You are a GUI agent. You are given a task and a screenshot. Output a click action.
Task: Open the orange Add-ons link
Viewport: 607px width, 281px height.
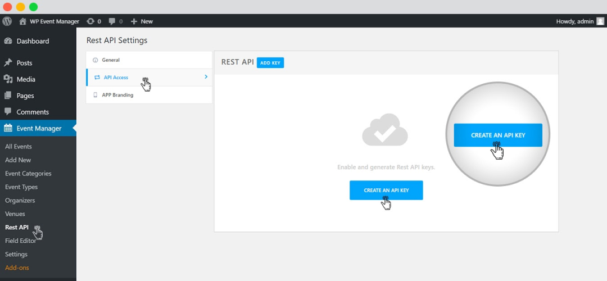pos(17,268)
